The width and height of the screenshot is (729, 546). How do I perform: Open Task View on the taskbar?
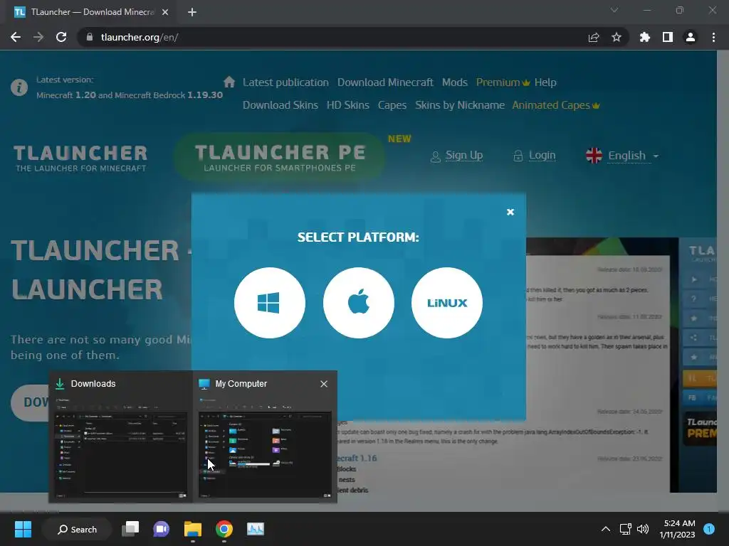[130, 529]
